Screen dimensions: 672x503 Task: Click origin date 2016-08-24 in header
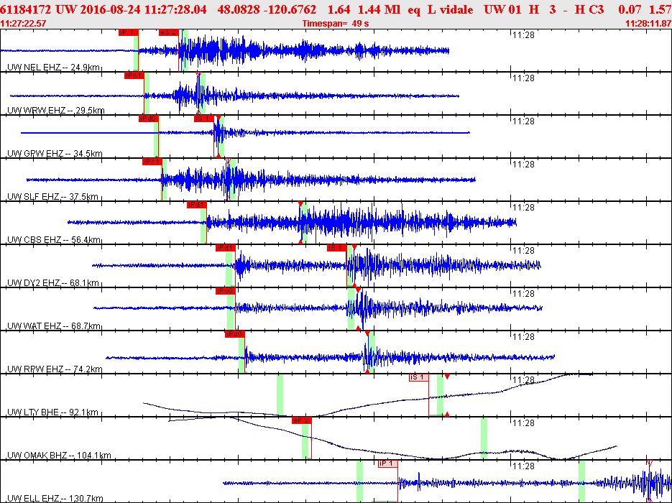[x=110, y=9]
